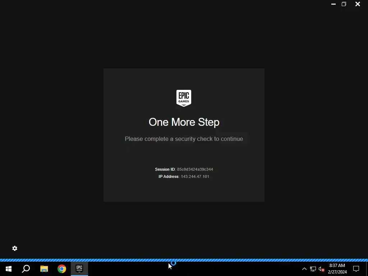Open the taskbar search magnifier
Viewport: 368px width, 276px height.
click(26, 269)
